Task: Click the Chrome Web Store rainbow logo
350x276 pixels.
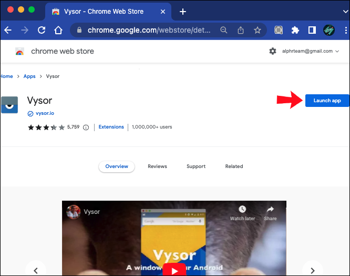Action: click(19, 51)
